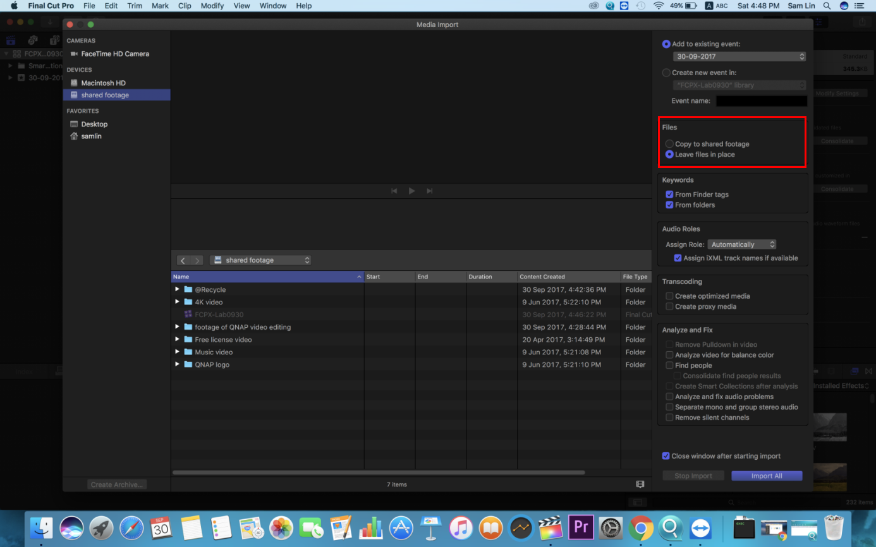Open the Mark menu

161,6
